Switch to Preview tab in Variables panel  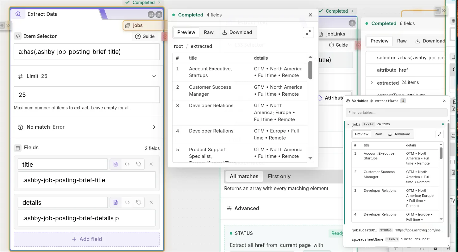tap(361, 134)
